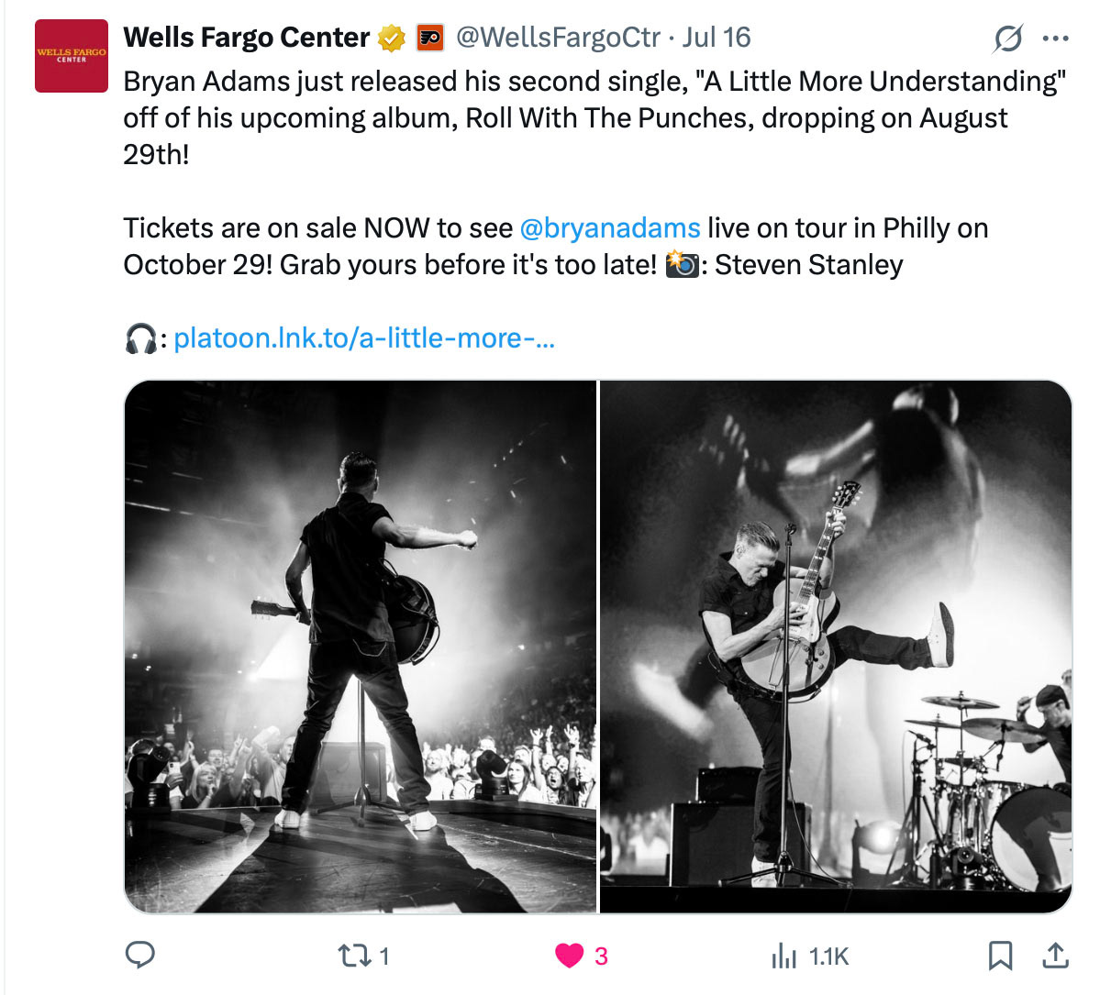This screenshot has width=1100, height=995.
Task: Click the headphones emoji before the link
Action: [x=140, y=339]
